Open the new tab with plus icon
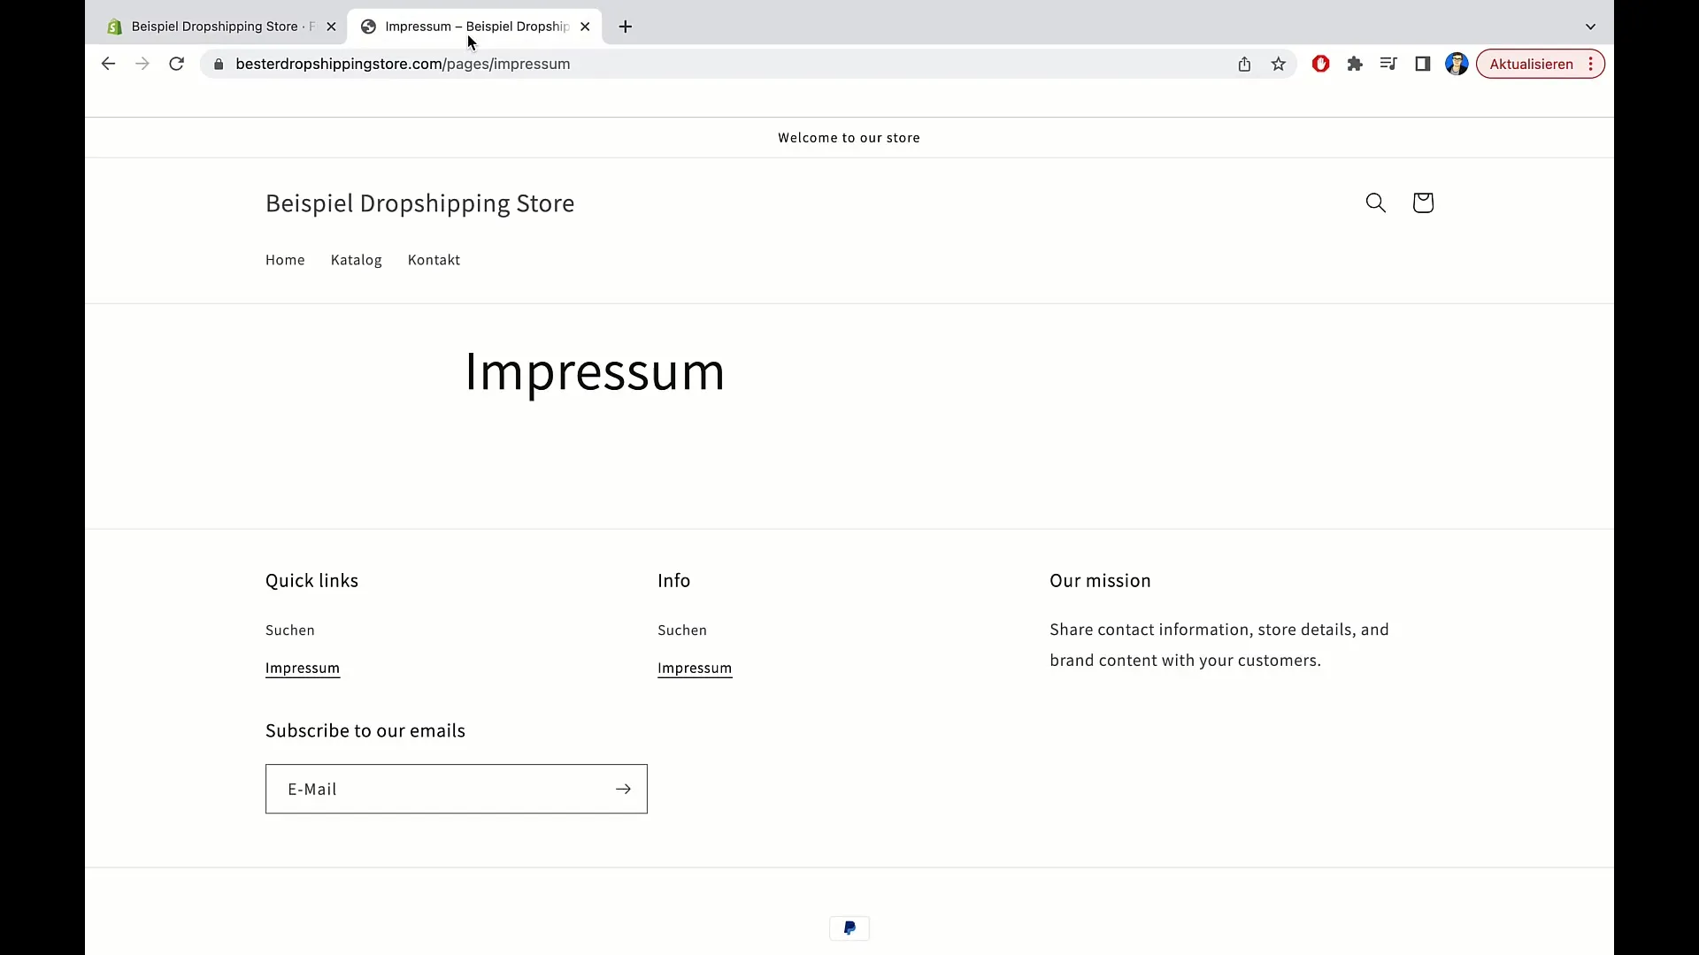This screenshot has height=955, width=1699. [626, 27]
